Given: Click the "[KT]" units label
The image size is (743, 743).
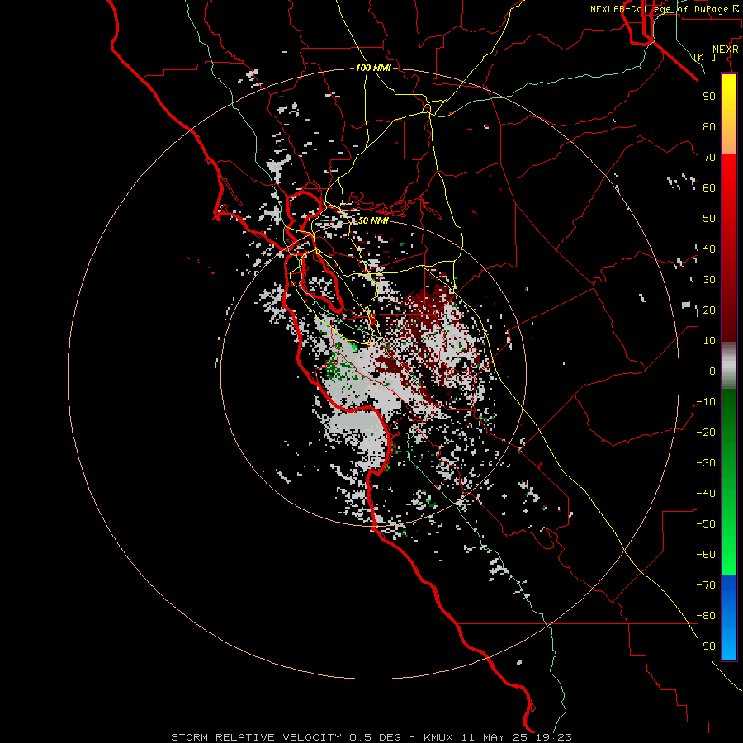Looking at the screenshot, I should click(705, 57).
